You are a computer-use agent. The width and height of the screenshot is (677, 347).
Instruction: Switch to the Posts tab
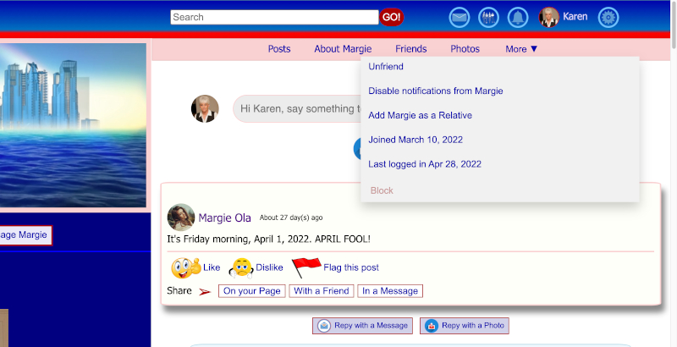pos(279,49)
